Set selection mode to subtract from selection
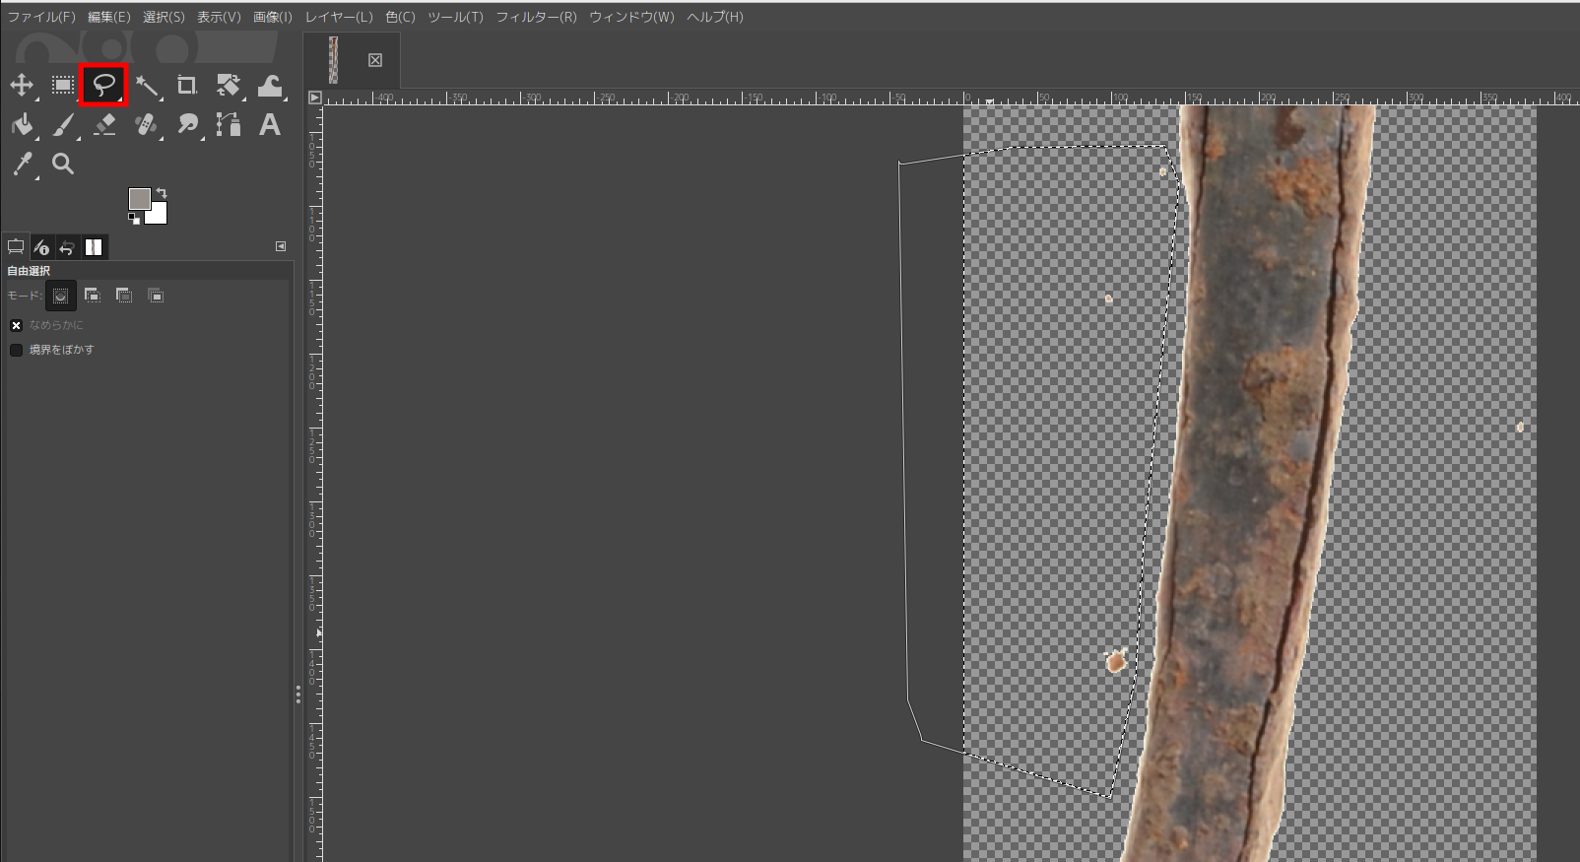 [124, 296]
